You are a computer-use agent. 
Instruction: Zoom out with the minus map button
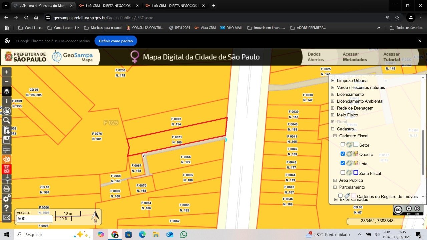(7, 81)
